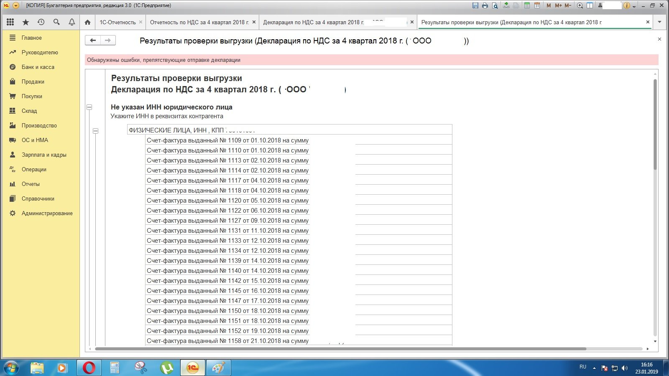
Task: Click the Save diskette icon
Action: (x=475, y=5)
